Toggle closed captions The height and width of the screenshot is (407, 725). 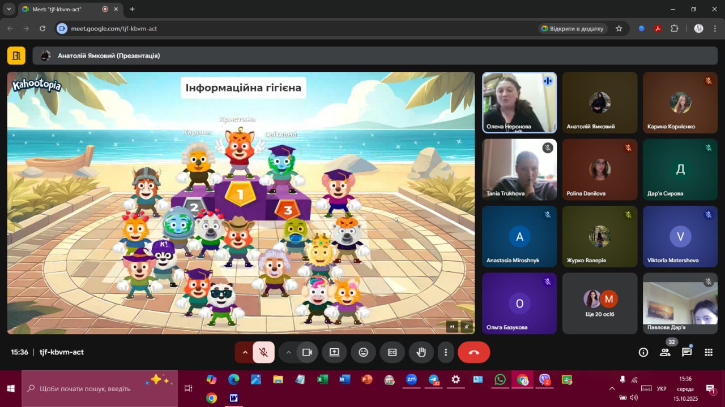392,352
